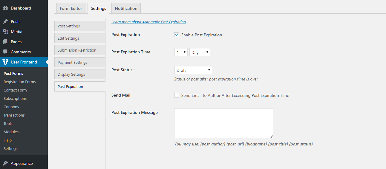Viewport: 386px width, 169px height.
Task: Open the Post Status Draft dropdown
Action: pyautogui.click(x=193, y=70)
